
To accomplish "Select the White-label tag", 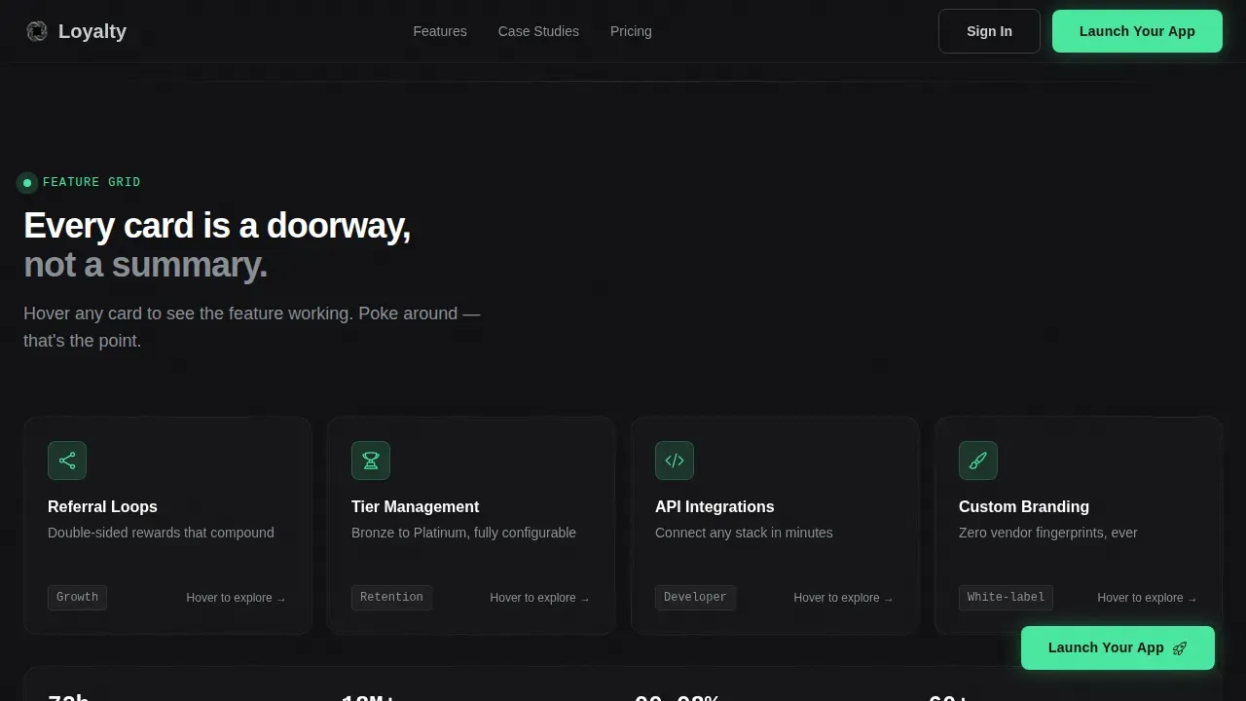I will [1006, 597].
